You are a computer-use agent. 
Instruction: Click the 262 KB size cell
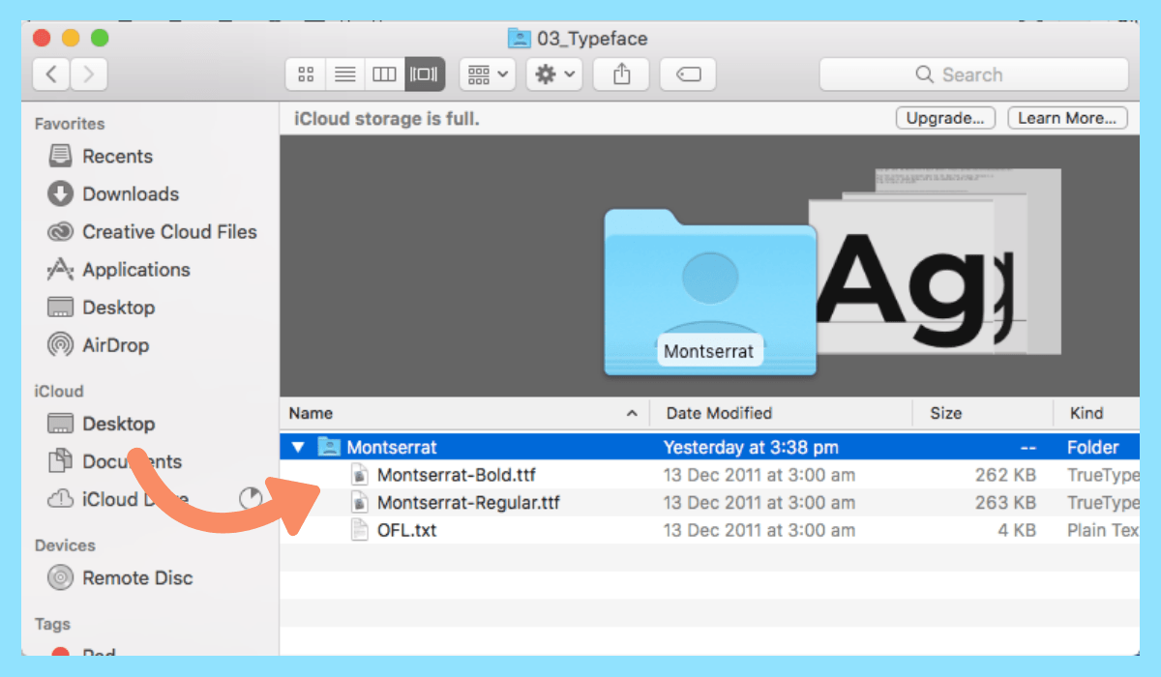(1006, 475)
